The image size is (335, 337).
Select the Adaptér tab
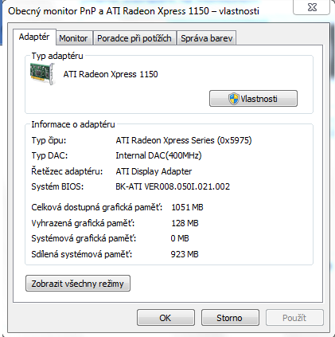pos(34,37)
